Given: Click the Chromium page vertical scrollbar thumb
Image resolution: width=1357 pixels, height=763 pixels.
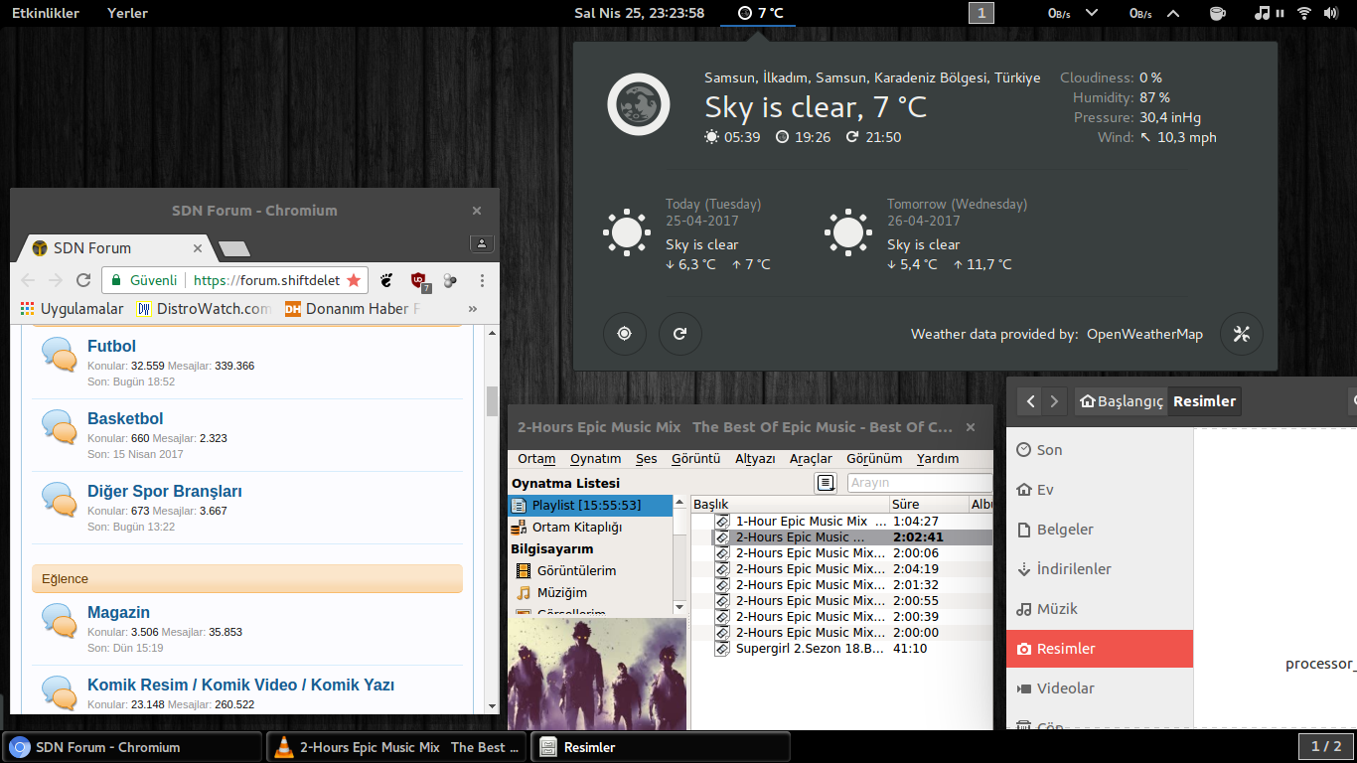Looking at the screenshot, I should click(x=492, y=401).
